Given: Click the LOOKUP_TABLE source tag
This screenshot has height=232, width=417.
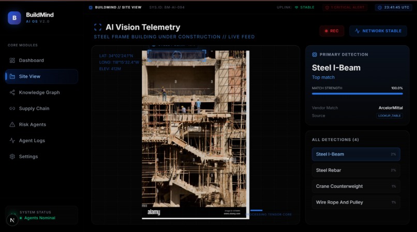Looking at the screenshot, I should (x=390, y=115).
